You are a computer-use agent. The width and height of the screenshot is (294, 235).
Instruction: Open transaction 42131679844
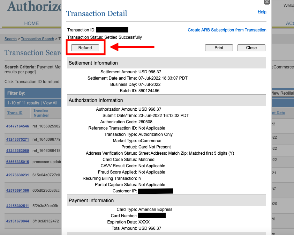coord(17,221)
